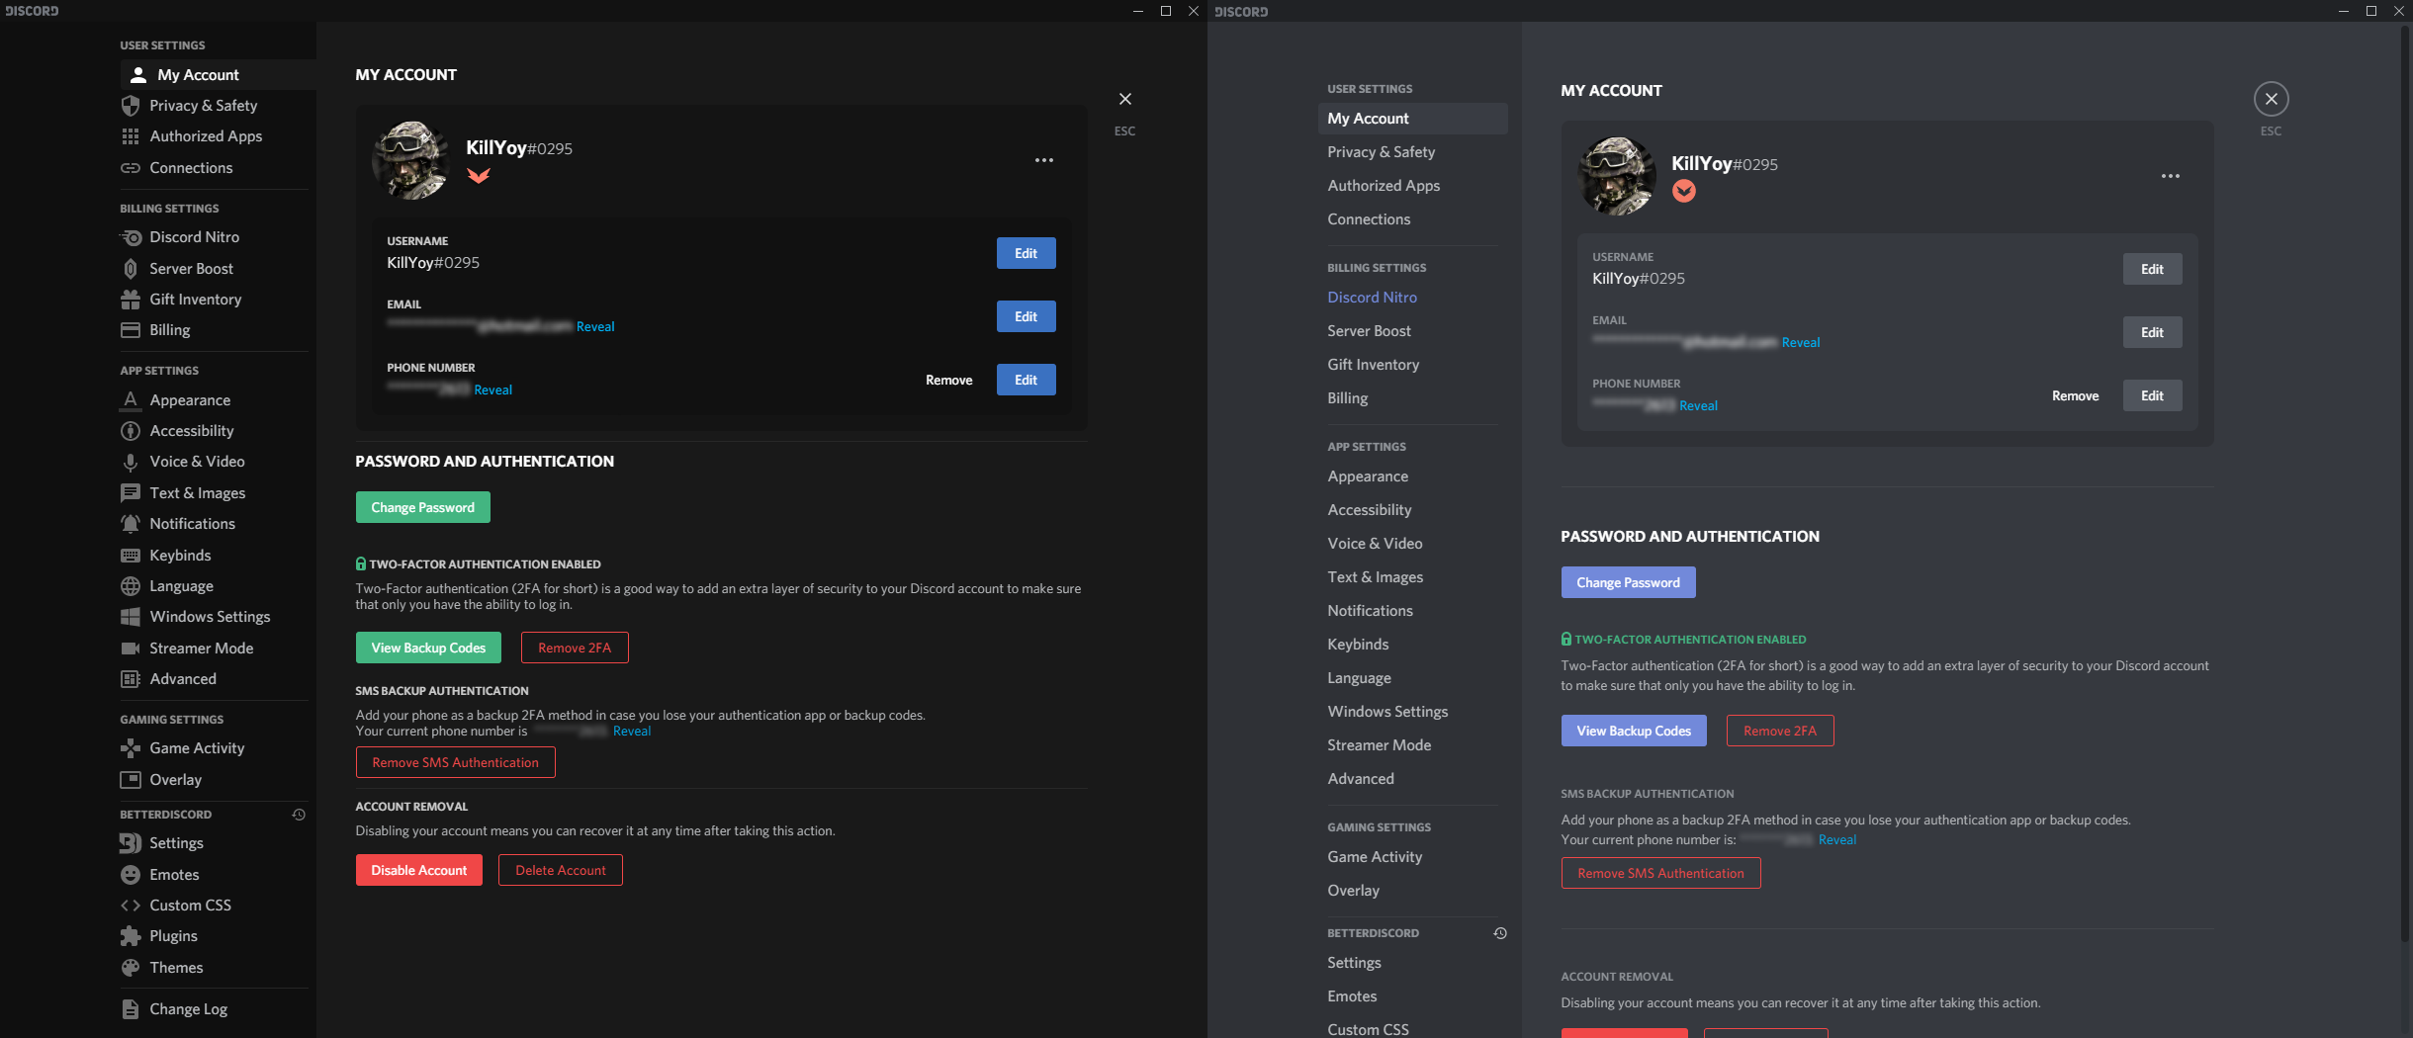The height and width of the screenshot is (1038, 2413).
Task: Reveal phone number in right window account card
Action: click(1698, 406)
